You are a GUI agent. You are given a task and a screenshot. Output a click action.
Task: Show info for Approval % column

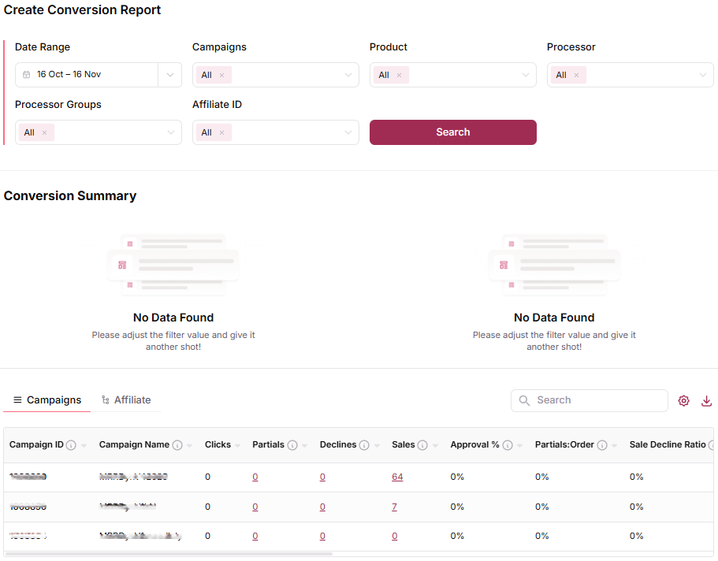pyautogui.click(x=508, y=445)
